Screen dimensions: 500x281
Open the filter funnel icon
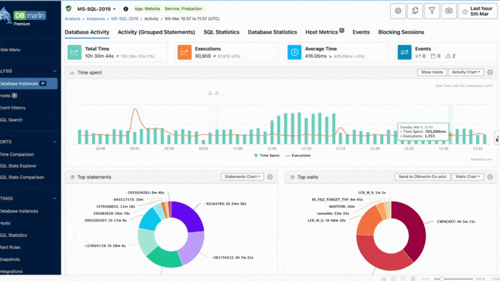(x=432, y=11)
